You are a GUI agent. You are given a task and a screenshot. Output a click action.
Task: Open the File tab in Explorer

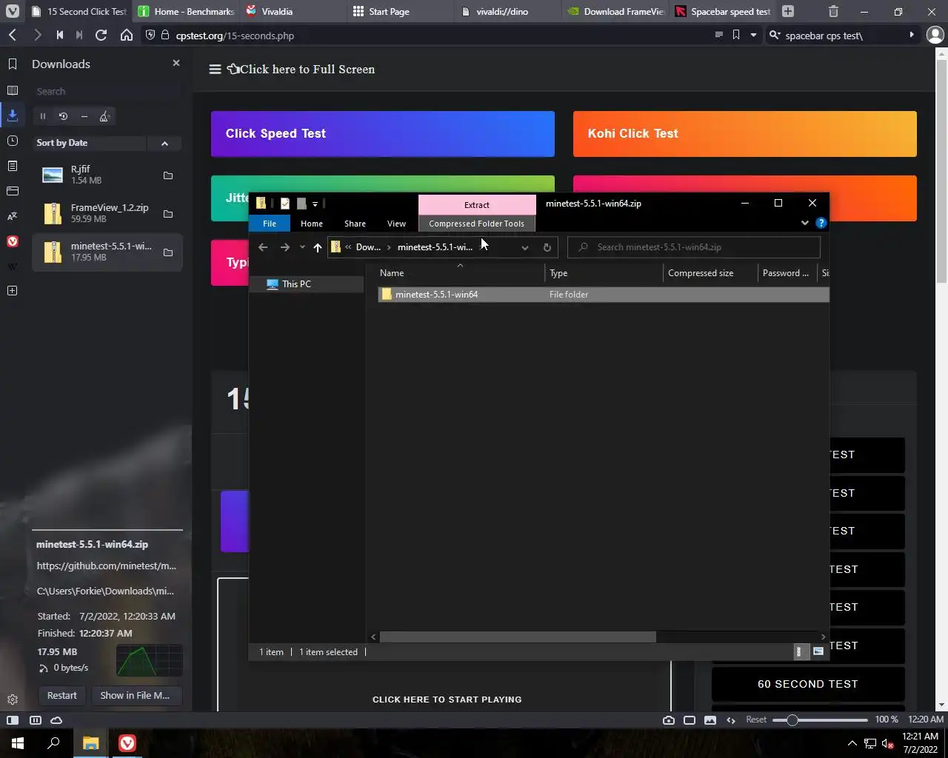click(270, 224)
